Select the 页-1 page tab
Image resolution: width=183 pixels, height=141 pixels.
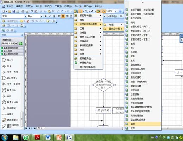(40, 128)
